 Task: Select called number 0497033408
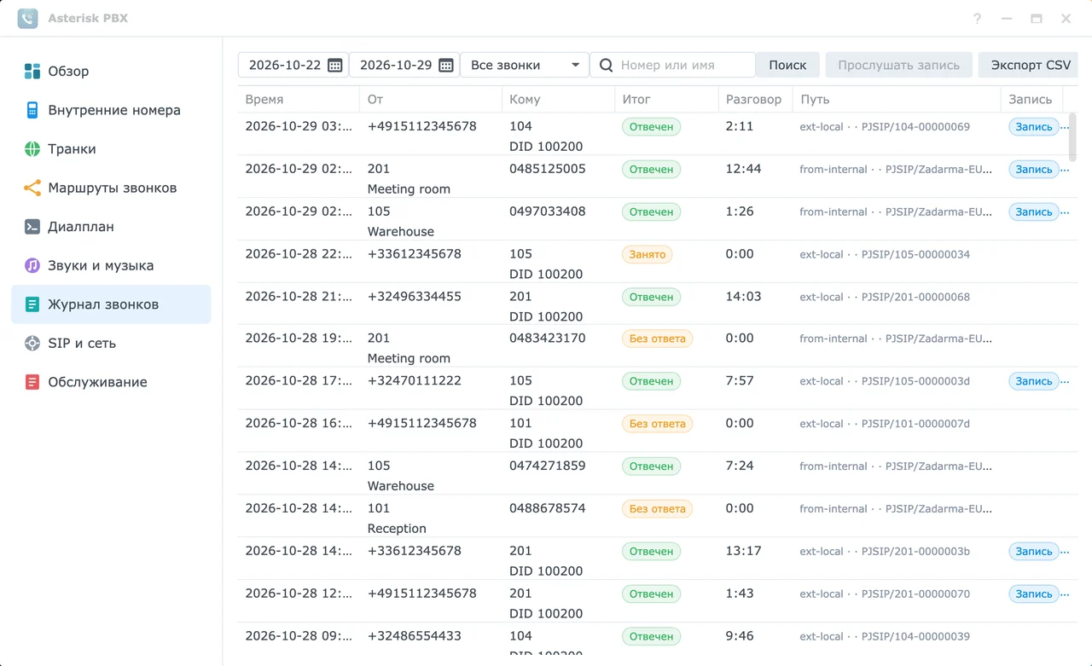click(548, 211)
